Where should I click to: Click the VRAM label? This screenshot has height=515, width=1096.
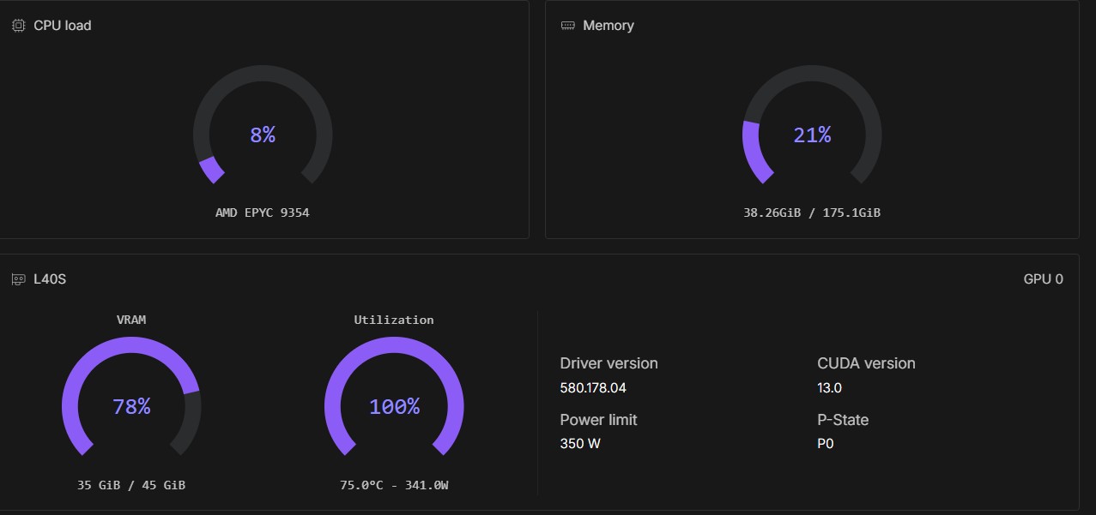131,320
